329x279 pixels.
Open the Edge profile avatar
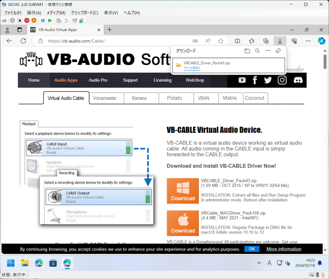click(x=7, y=30)
